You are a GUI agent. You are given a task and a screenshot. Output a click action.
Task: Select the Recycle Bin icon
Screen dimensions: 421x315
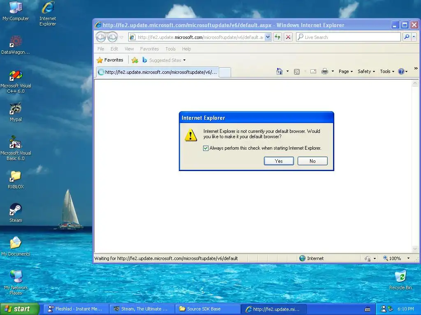[400, 280]
